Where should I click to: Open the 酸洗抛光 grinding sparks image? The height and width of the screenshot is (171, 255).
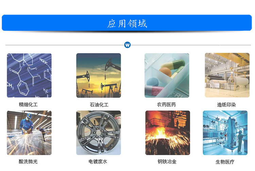tap(29, 133)
